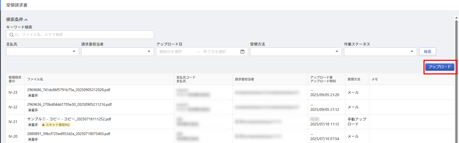
Task: Click the magnifier icon in keyword search
Action: coord(11,35)
